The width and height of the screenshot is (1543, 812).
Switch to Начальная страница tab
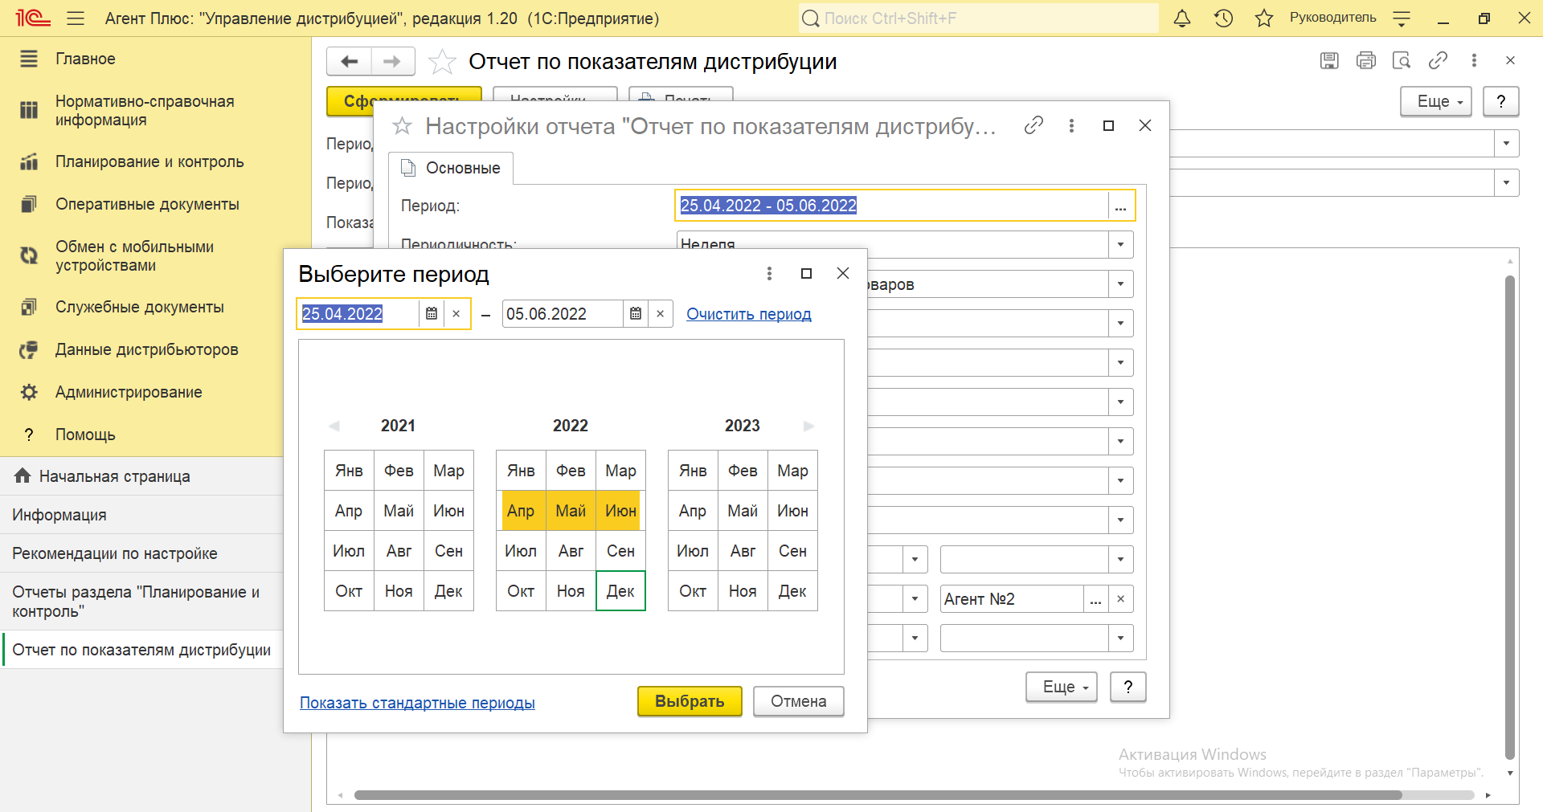pyautogui.click(x=114, y=476)
